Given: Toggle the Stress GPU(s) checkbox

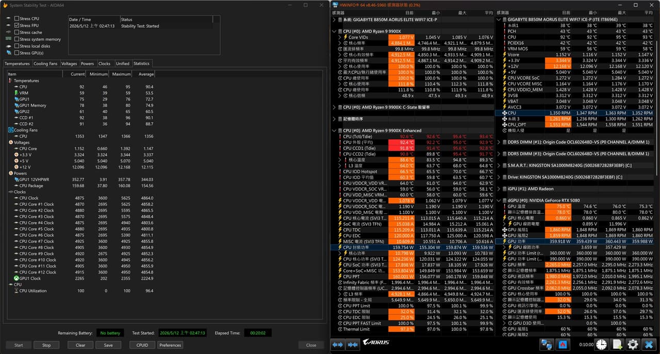Looking at the screenshot, I should (17, 53).
